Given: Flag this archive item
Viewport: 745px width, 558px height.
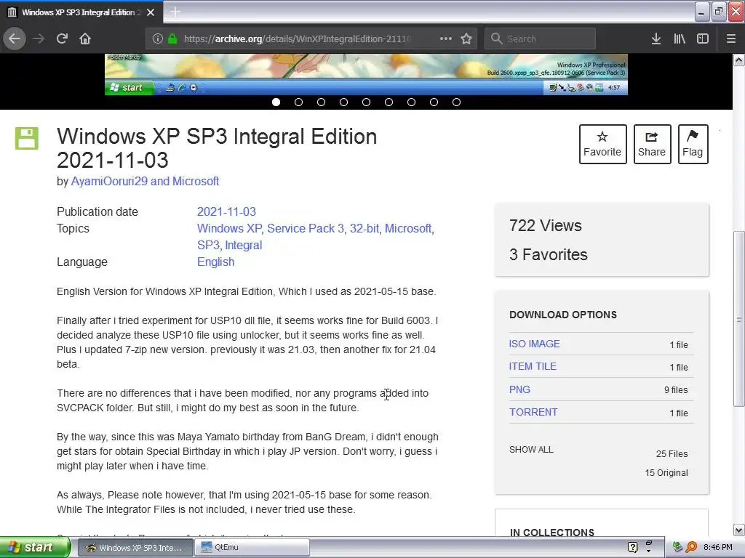Looking at the screenshot, I should pyautogui.click(x=693, y=145).
